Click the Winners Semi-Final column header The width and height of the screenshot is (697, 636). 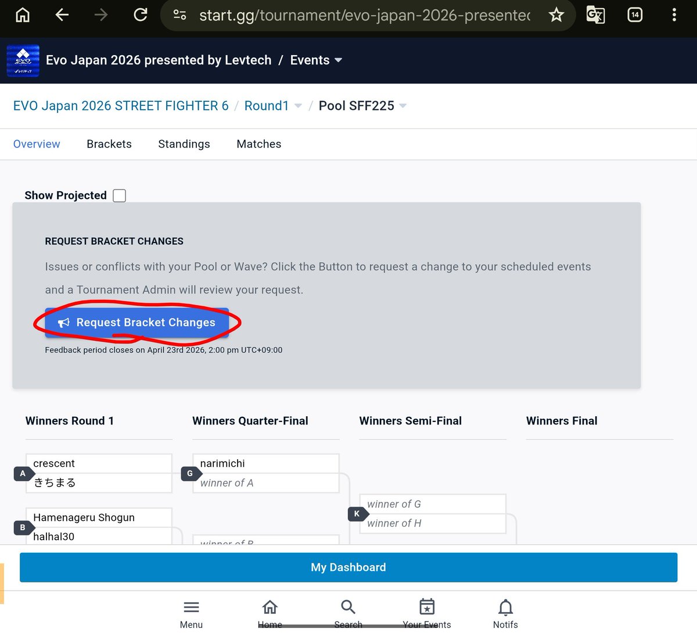411,421
